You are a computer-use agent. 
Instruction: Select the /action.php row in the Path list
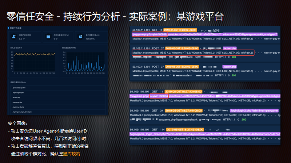point(58,97)
